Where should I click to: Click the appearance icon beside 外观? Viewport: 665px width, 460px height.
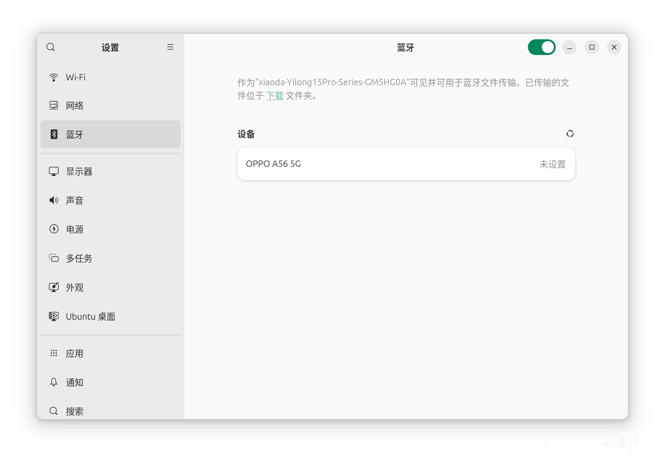point(54,287)
